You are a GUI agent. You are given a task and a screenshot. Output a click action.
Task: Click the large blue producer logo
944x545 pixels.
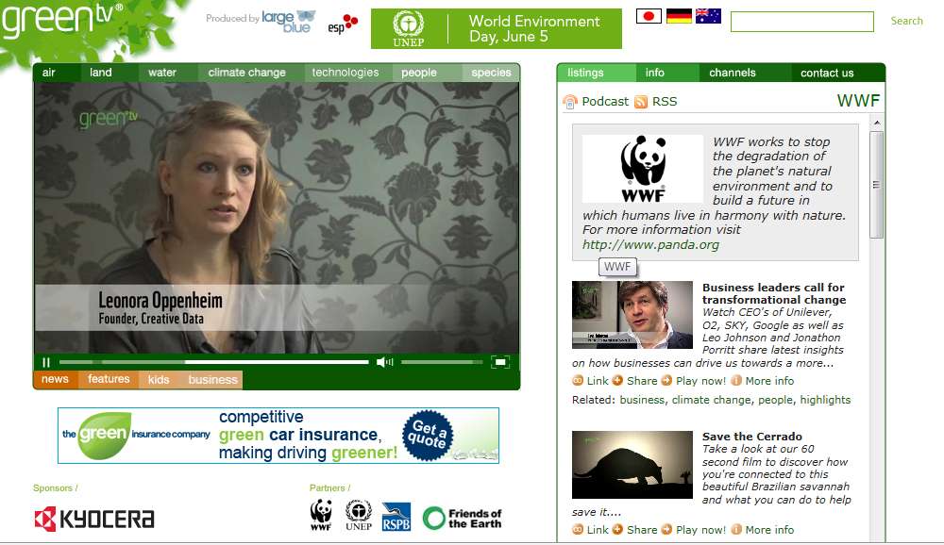point(288,21)
